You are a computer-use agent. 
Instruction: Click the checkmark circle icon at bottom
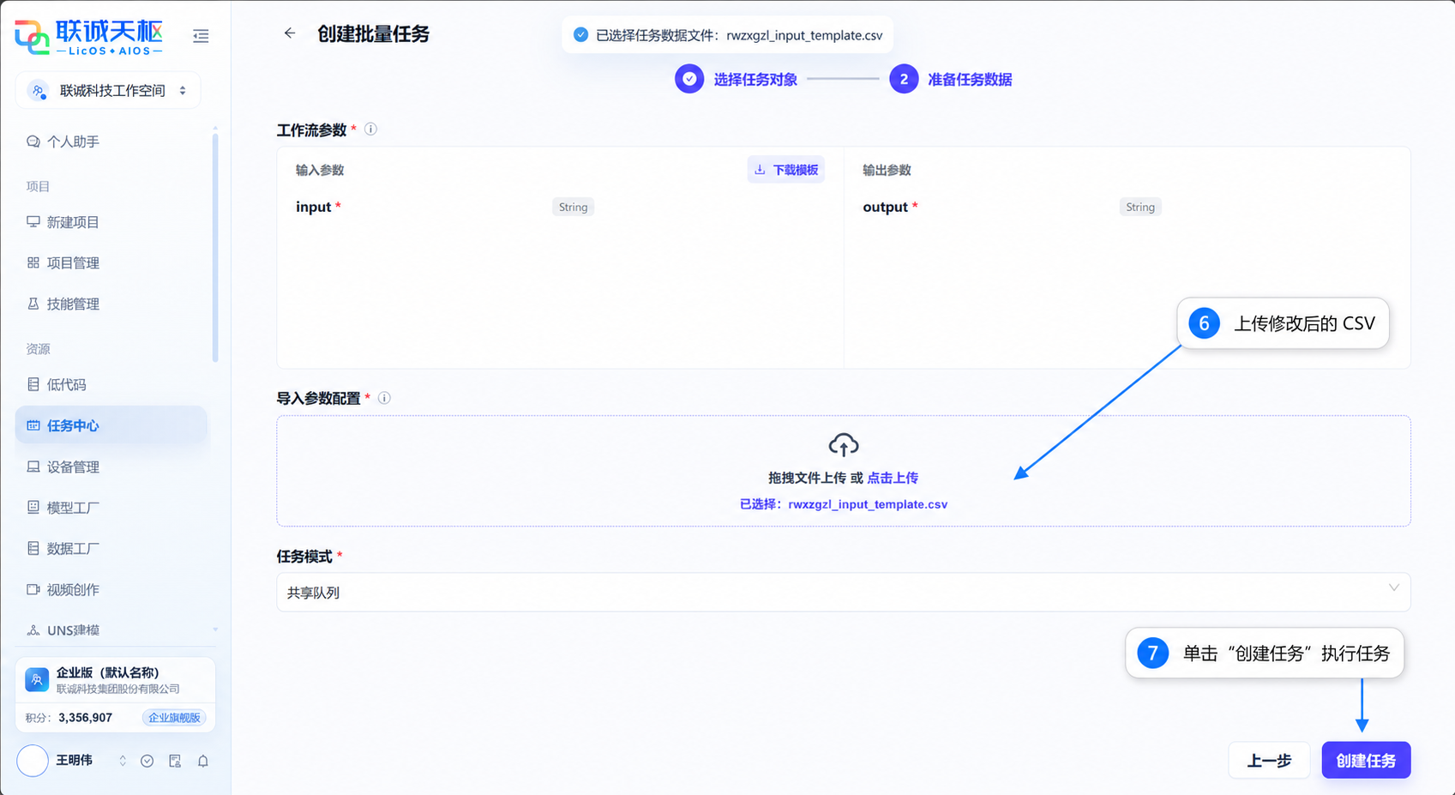[x=147, y=761]
